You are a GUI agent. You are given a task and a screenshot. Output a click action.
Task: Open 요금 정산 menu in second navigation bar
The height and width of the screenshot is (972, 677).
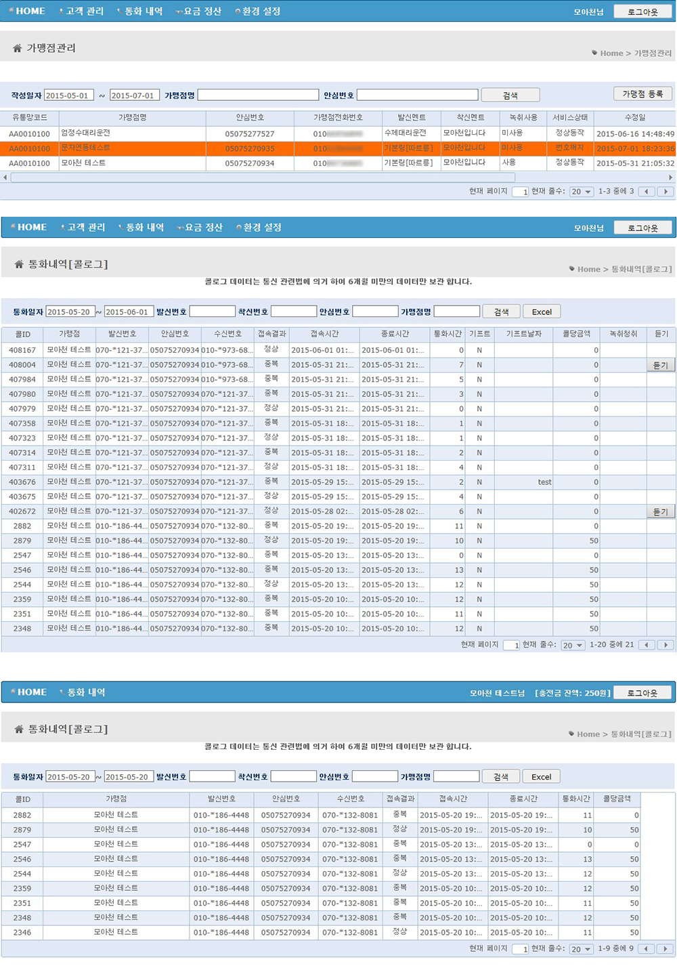point(200,227)
